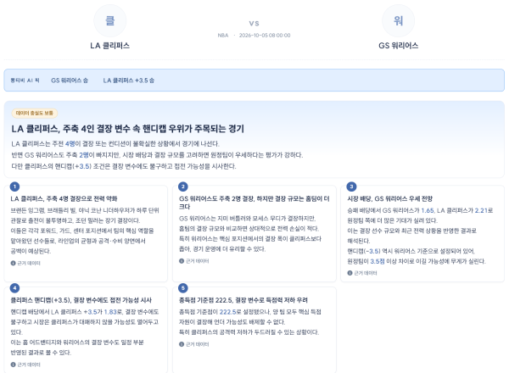Click the number 4 badge on the fourth card
The width and height of the screenshot is (509, 373).
14,288
